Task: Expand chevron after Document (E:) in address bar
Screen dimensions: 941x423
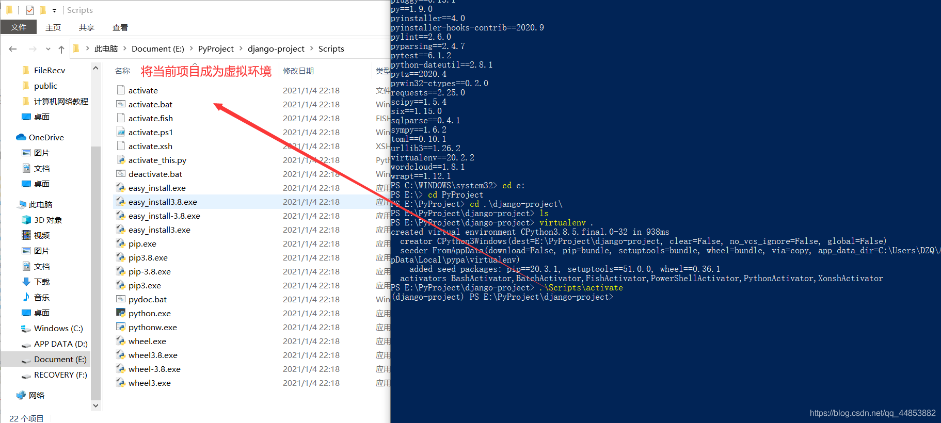Action: [192, 48]
